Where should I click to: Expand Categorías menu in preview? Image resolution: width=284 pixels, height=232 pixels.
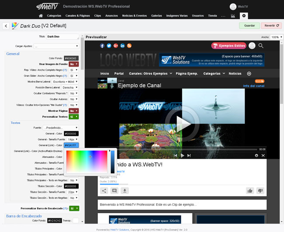click(x=214, y=74)
